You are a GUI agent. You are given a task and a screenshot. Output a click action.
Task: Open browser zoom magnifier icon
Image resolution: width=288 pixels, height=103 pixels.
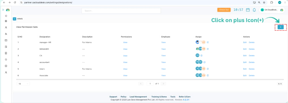(x=259, y=3)
